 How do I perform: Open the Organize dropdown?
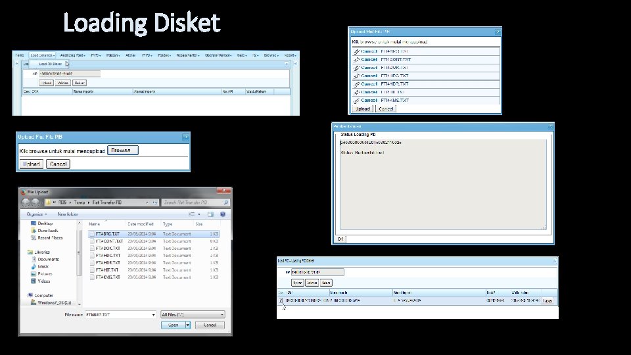37,214
